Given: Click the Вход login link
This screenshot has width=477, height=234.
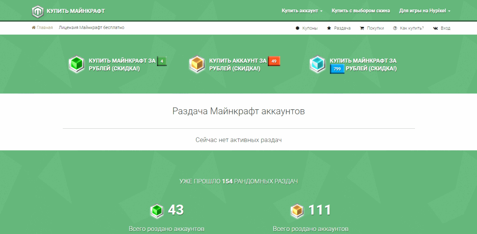Looking at the screenshot, I should (446, 28).
